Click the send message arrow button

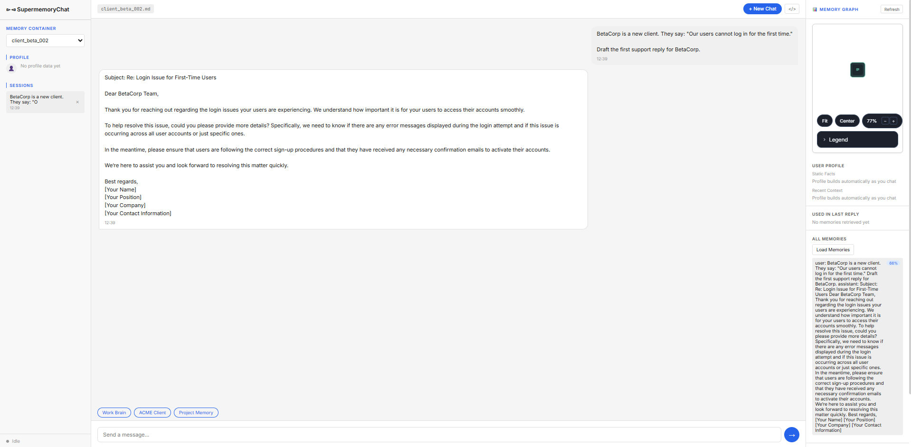(791, 435)
